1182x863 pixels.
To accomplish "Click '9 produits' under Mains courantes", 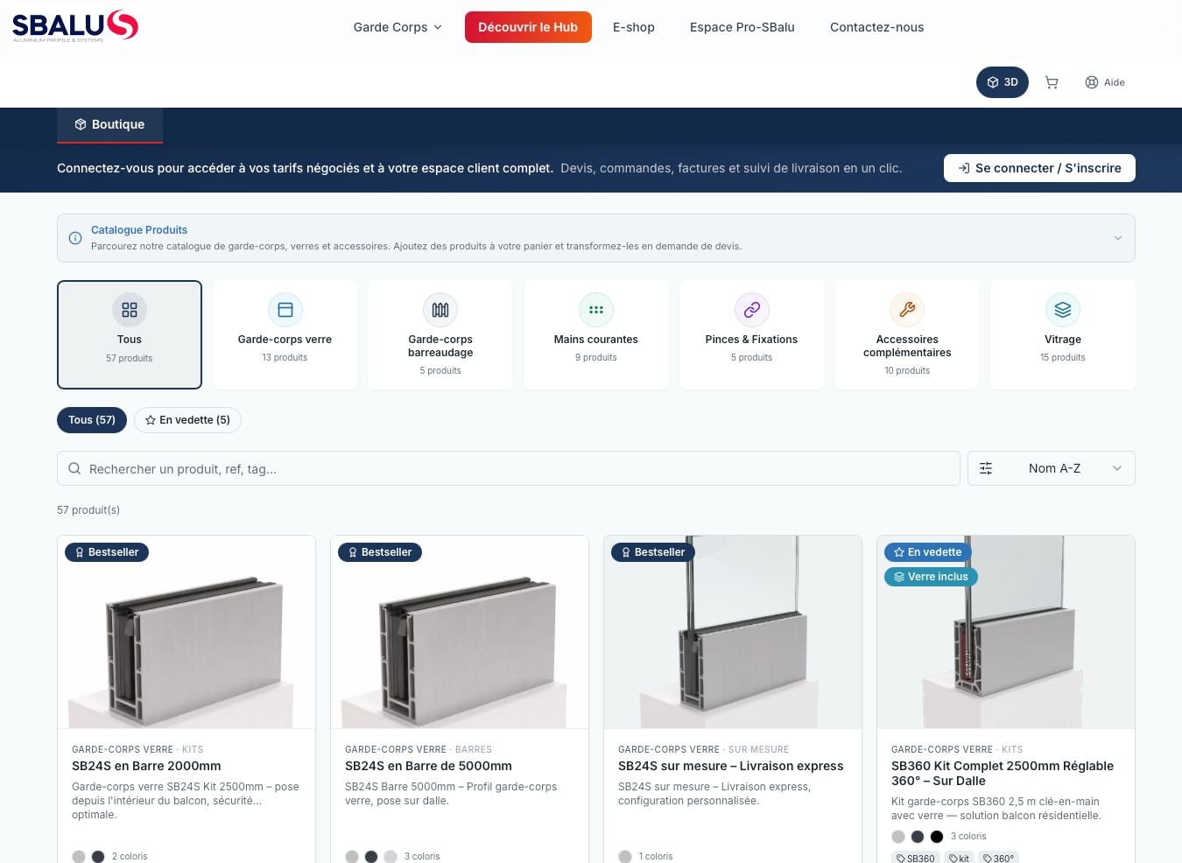I will (x=596, y=357).
